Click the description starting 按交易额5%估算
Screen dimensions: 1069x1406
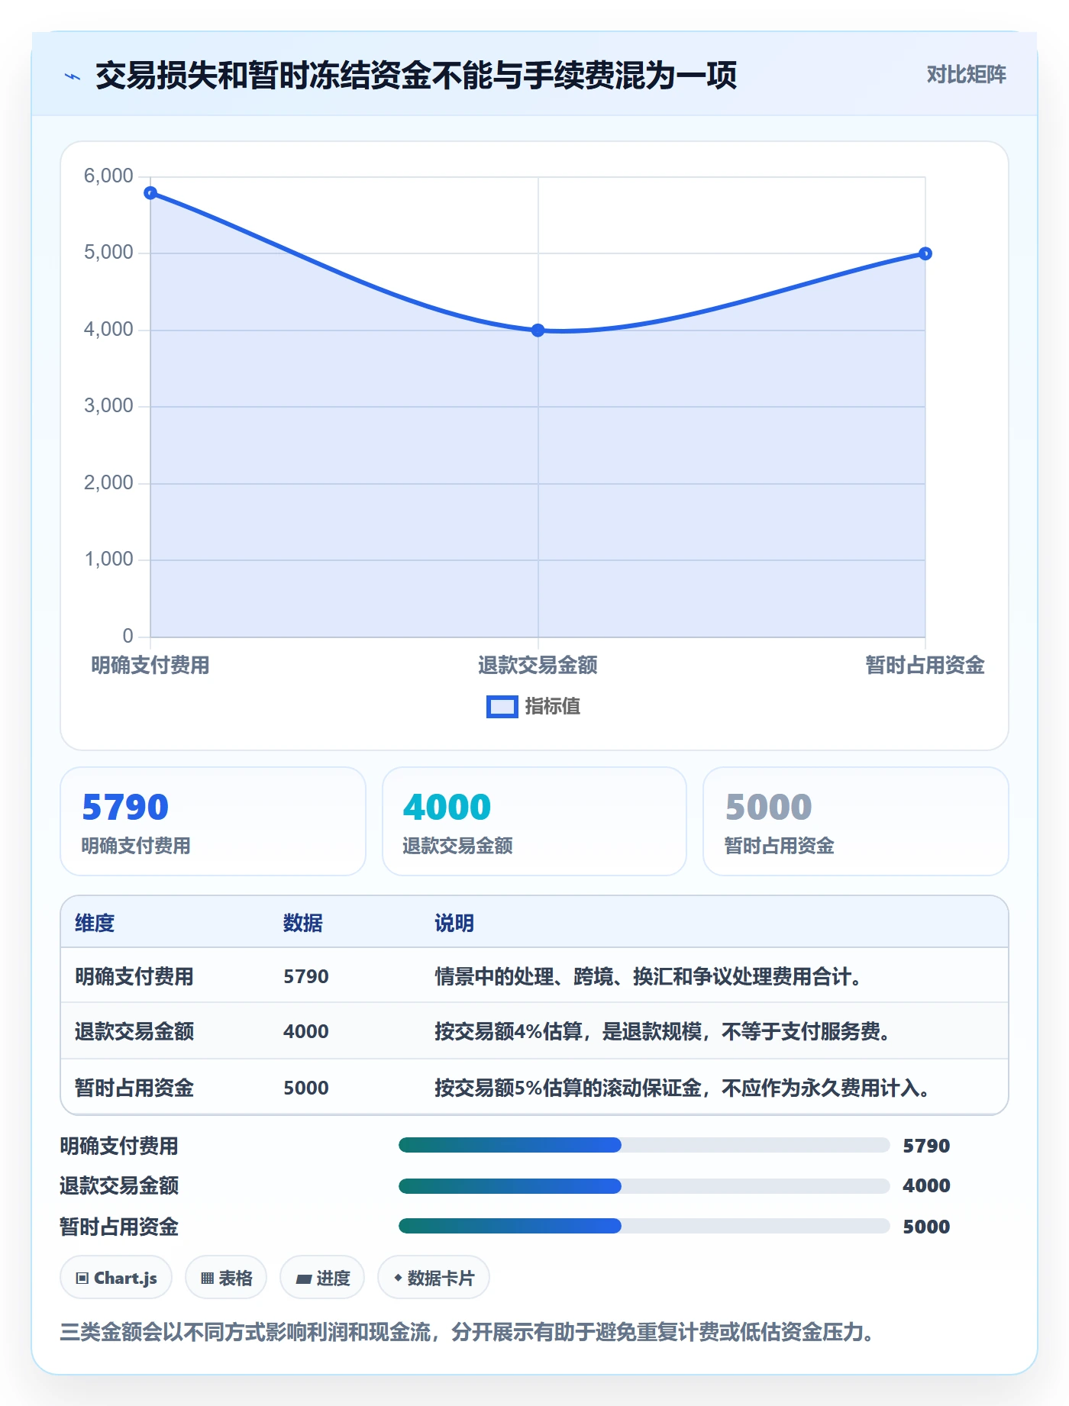point(684,1088)
